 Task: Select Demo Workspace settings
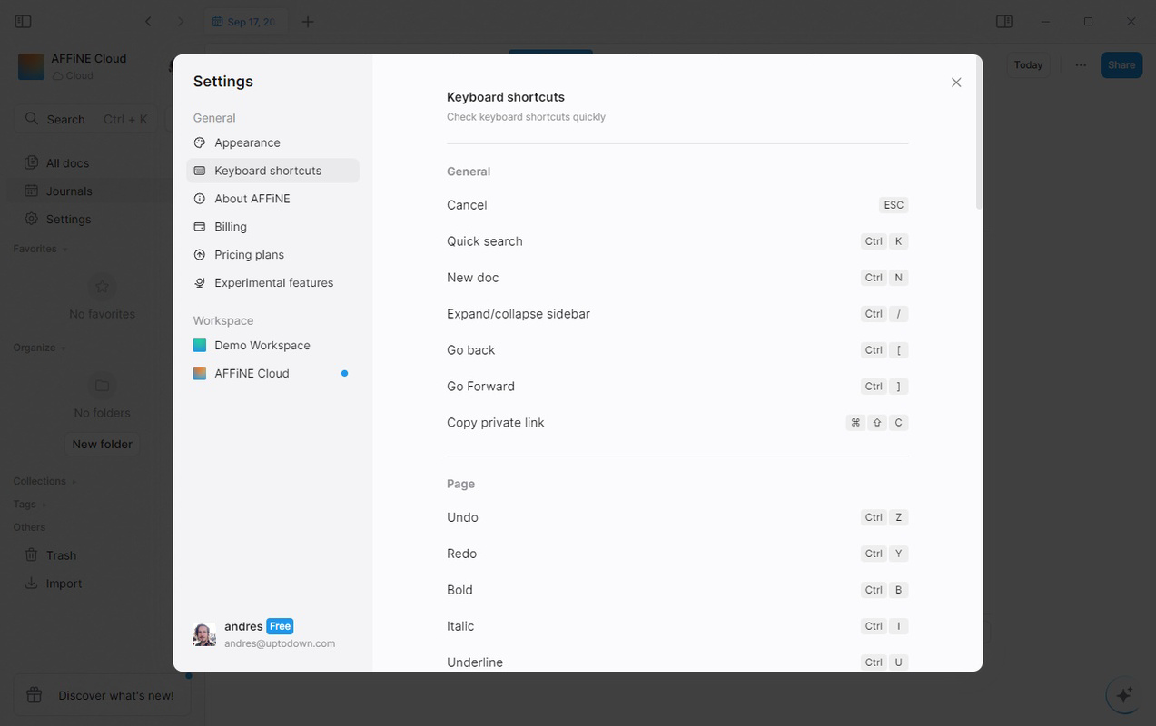point(272,346)
